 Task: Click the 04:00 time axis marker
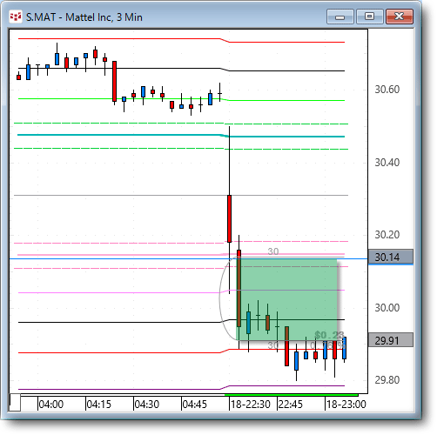pos(51,405)
